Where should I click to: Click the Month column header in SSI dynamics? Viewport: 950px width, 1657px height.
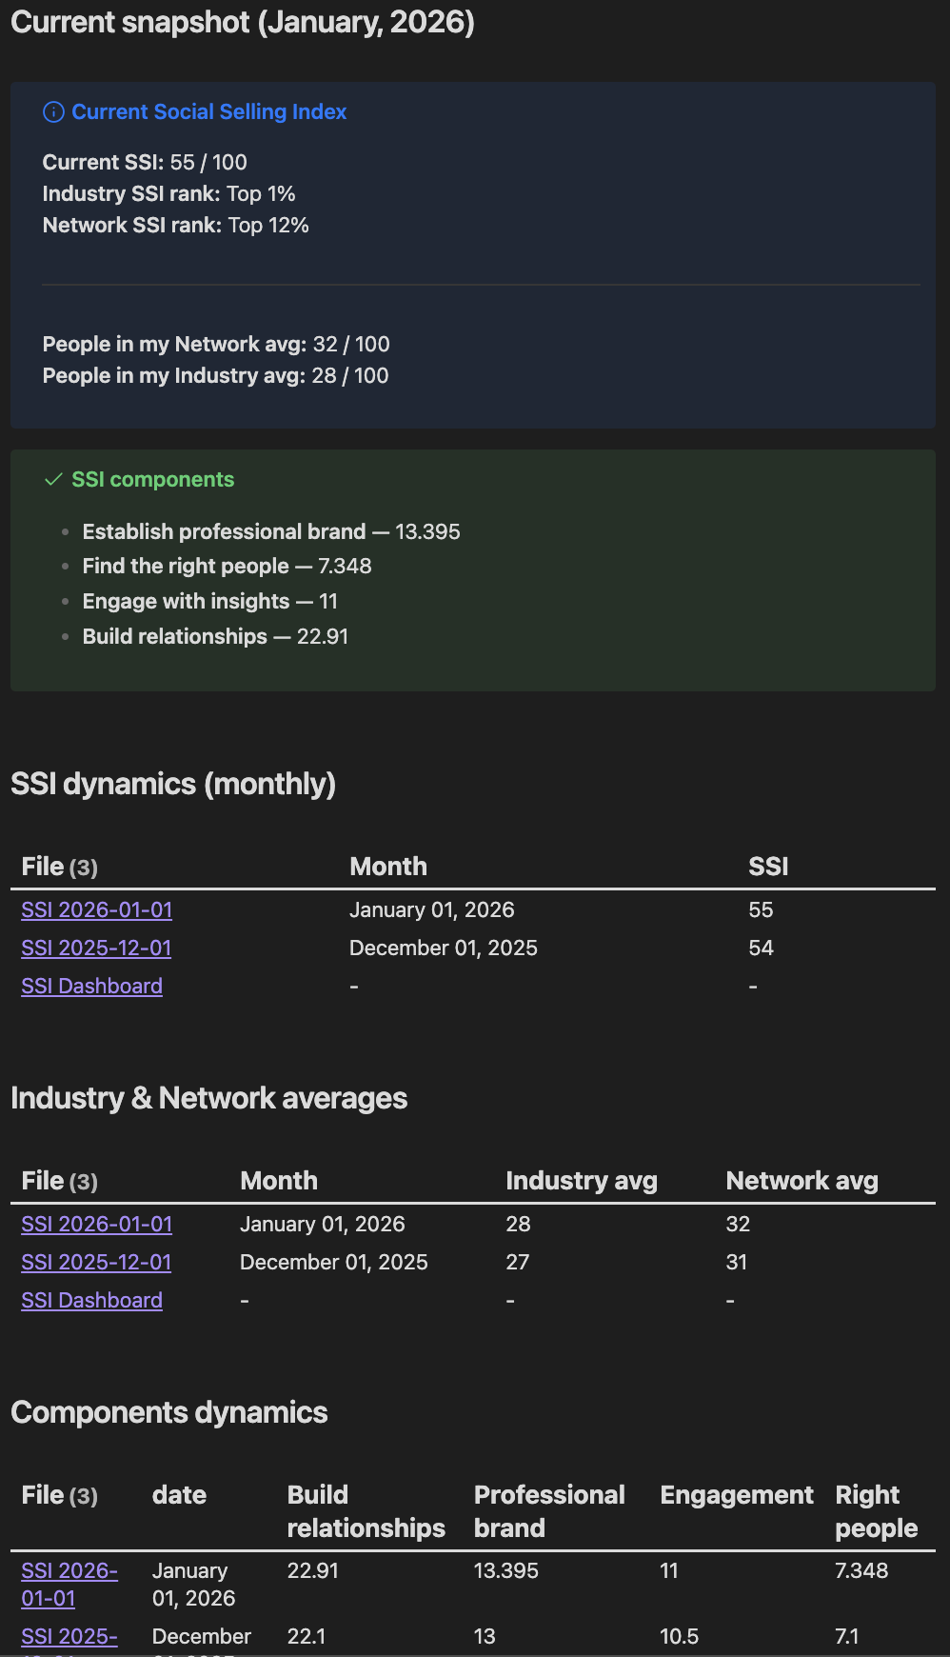pos(387,867)
